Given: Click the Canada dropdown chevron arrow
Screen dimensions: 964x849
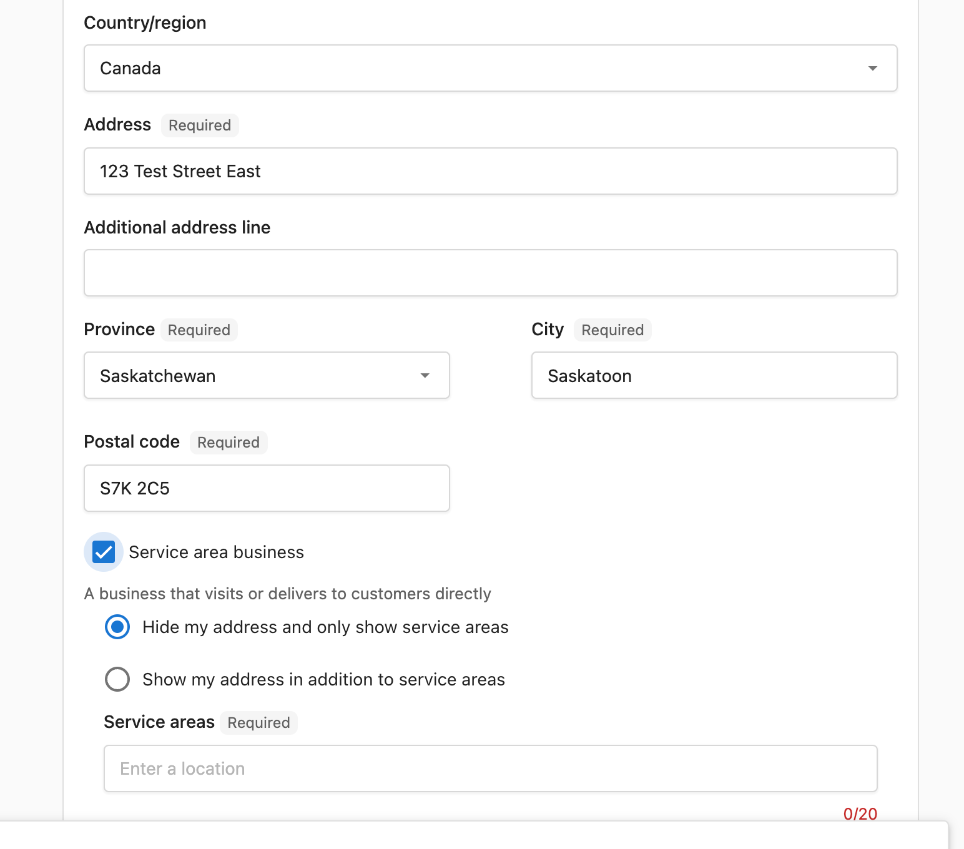Looking at the screenshot, I should tap(872, 68).
